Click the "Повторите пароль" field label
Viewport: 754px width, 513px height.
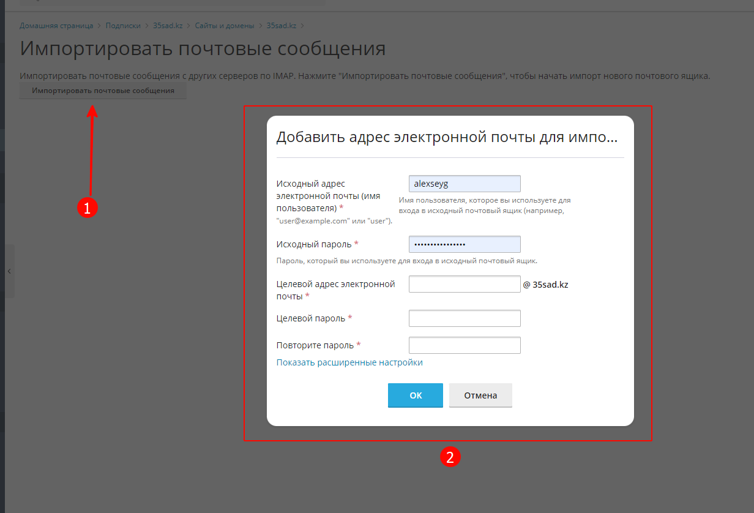(x=315, y=345)
